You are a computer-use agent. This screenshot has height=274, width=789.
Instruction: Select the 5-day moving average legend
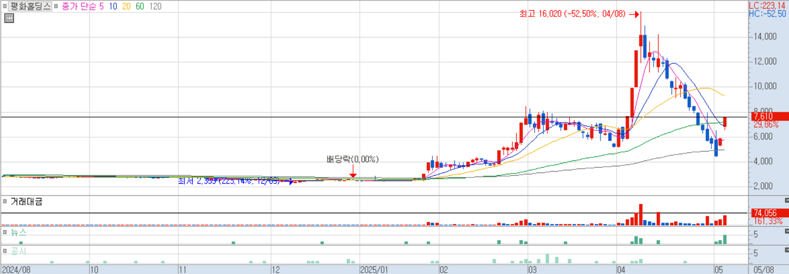(102, 7)
